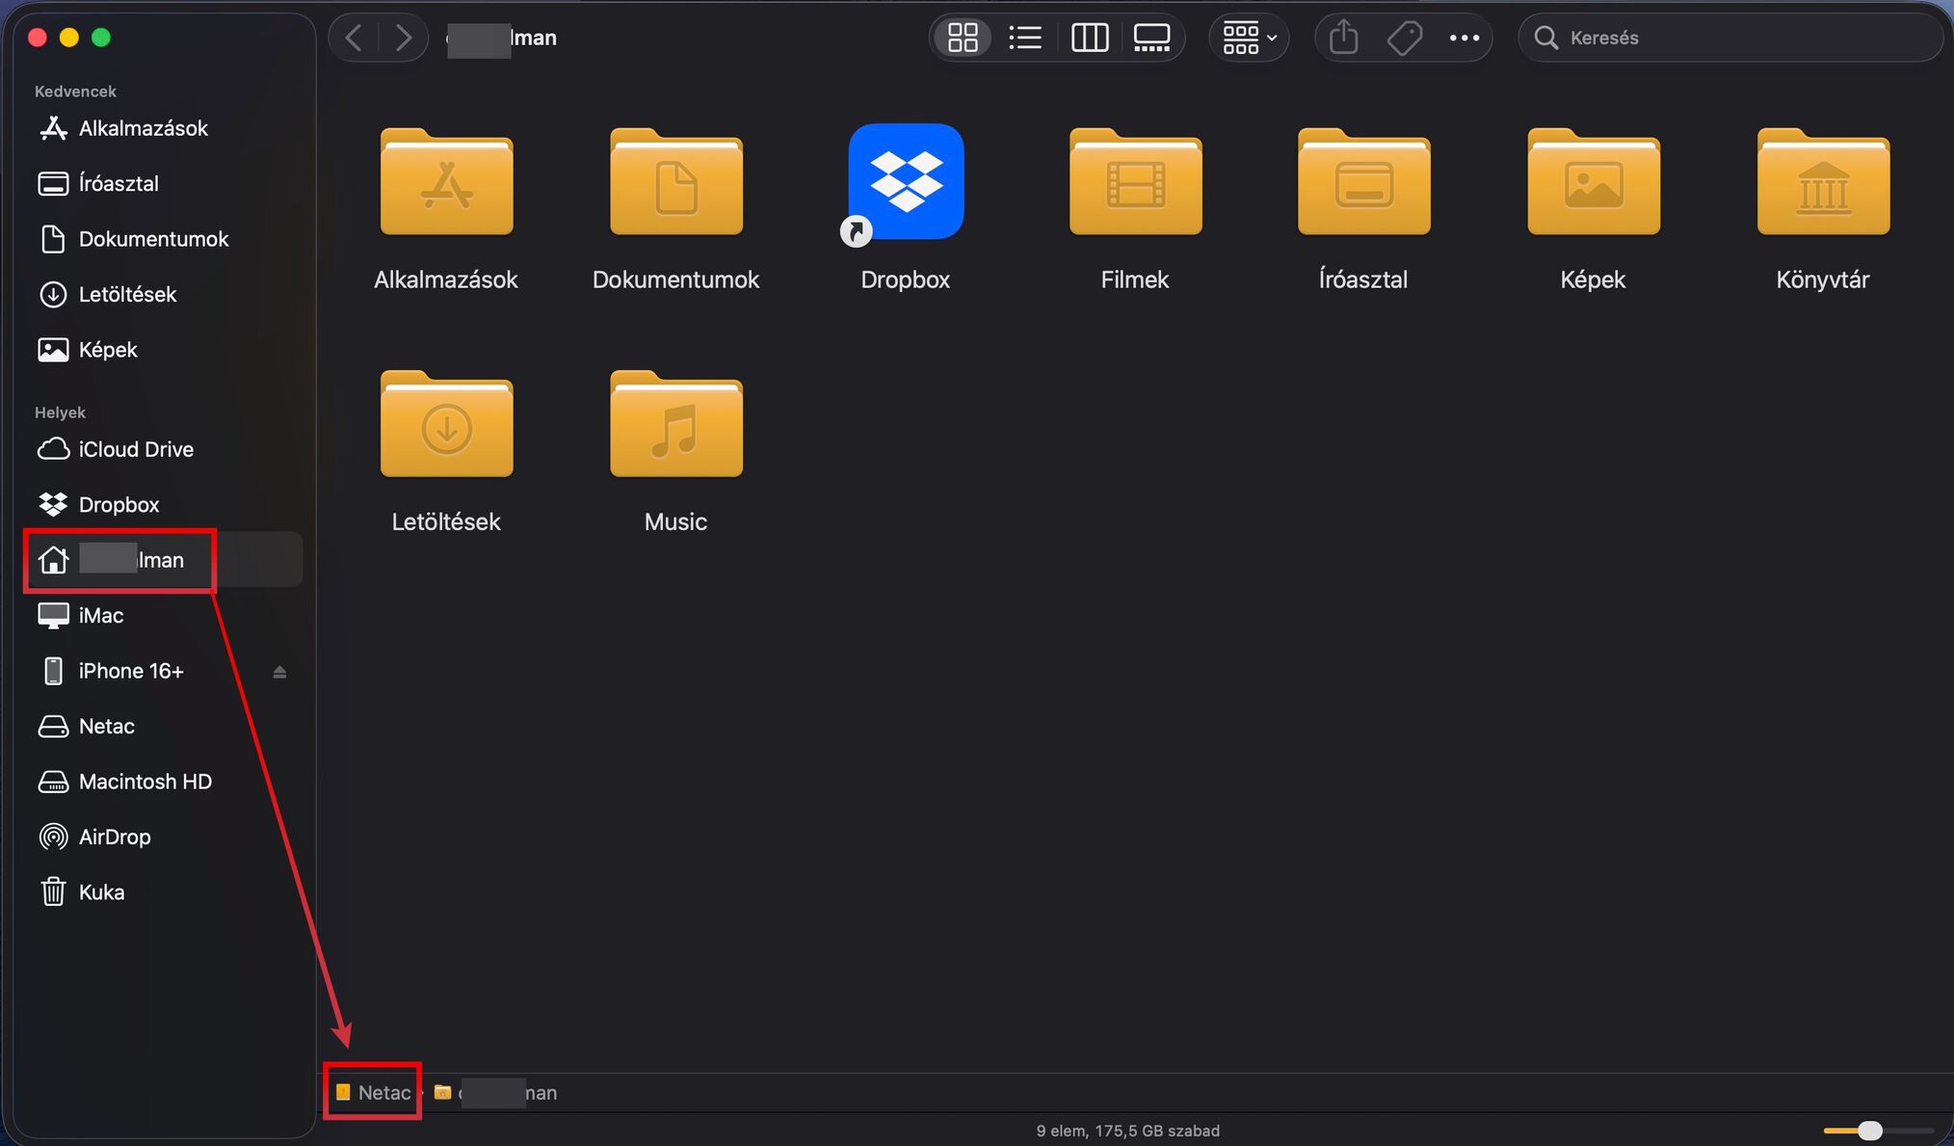Adjust the icon size slider
The image size is (1954, 1146).
coord(1869,1131)
